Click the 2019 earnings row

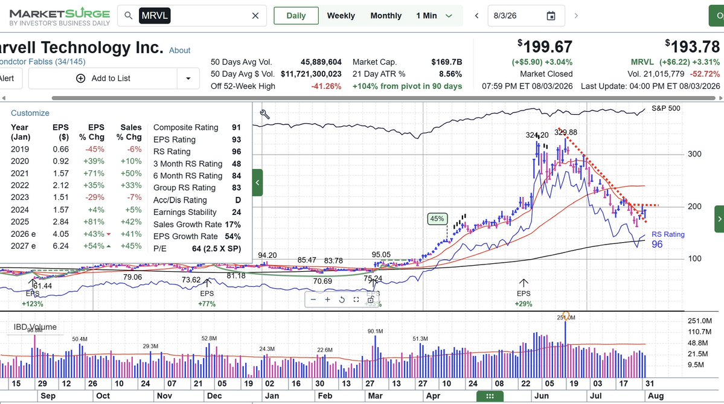(x=76, y=149)
